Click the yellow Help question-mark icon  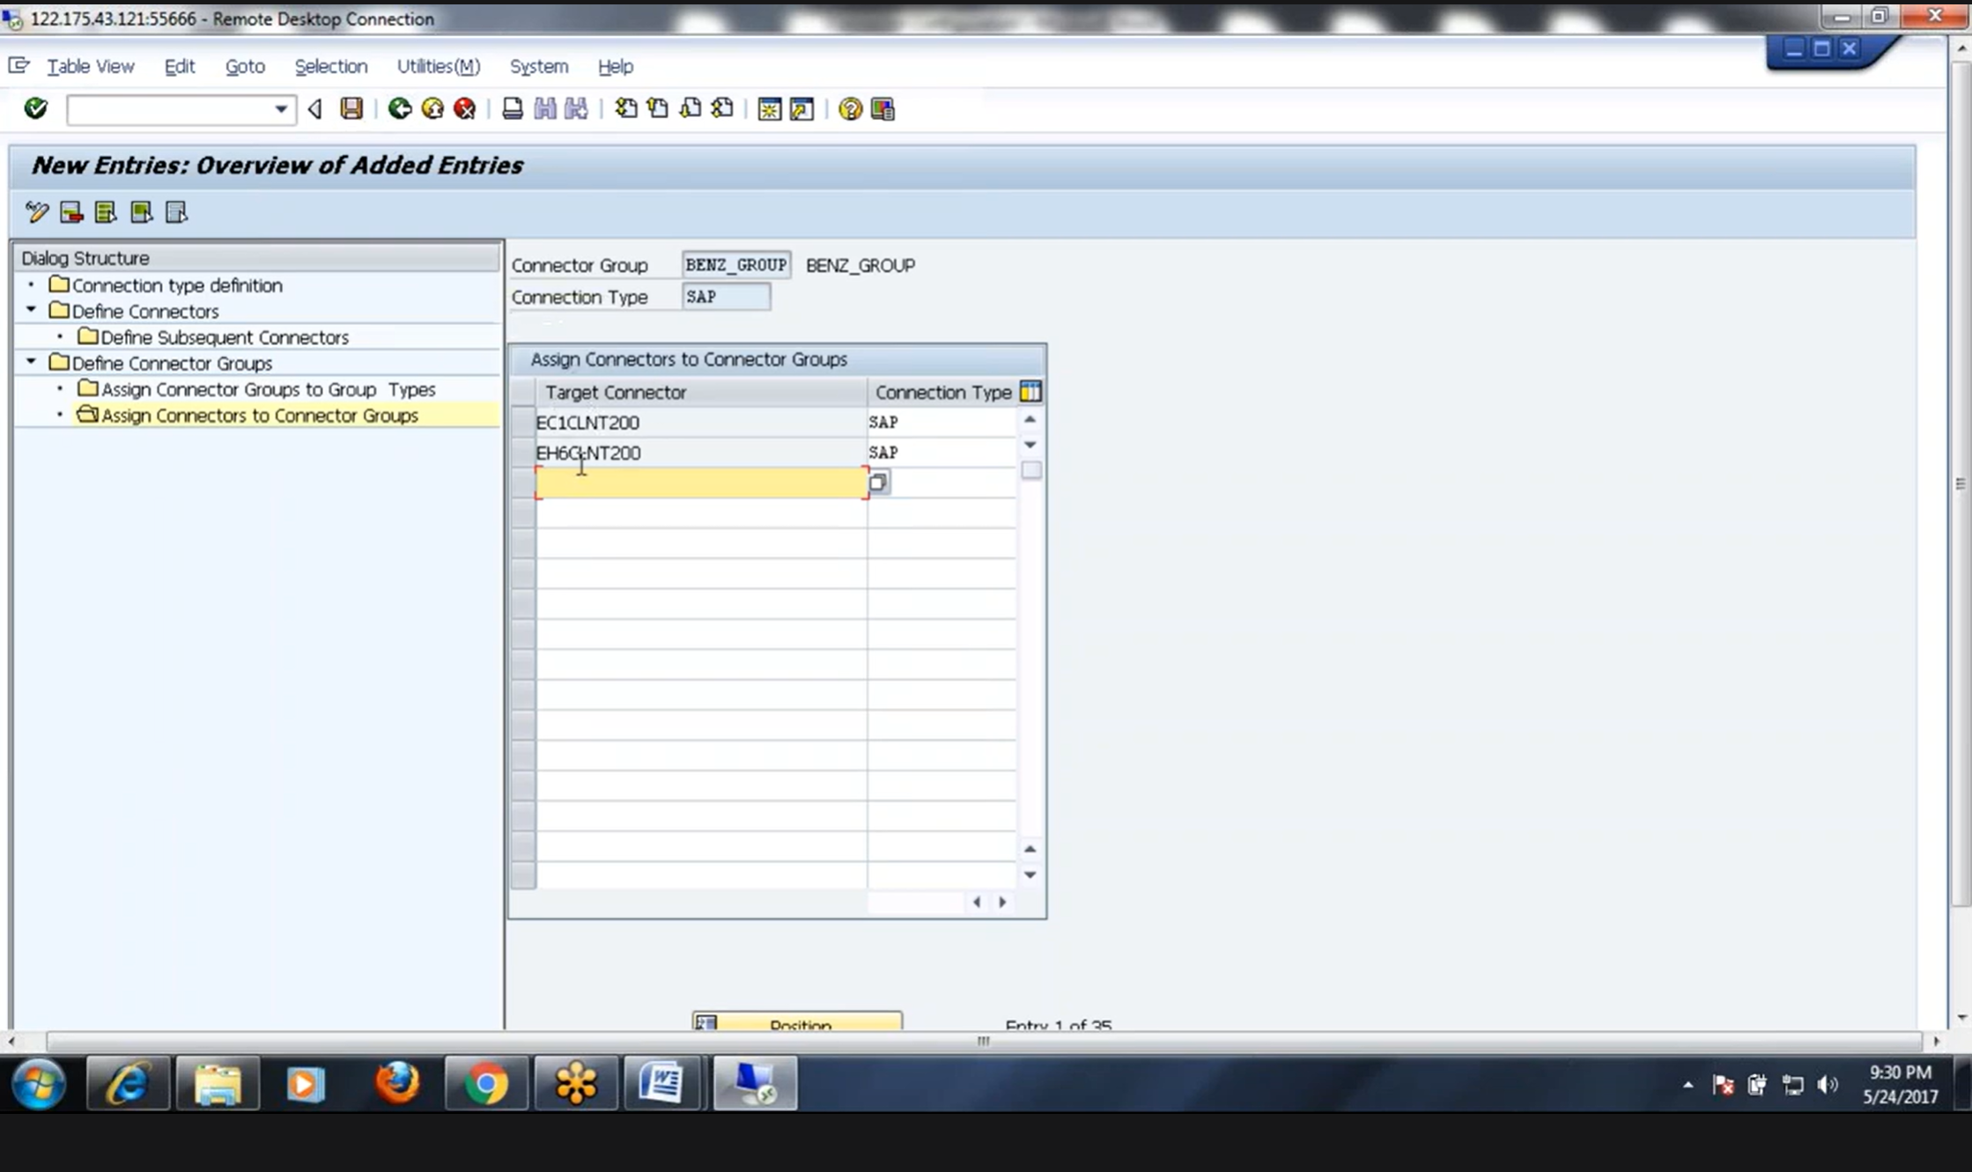point(850,108)
